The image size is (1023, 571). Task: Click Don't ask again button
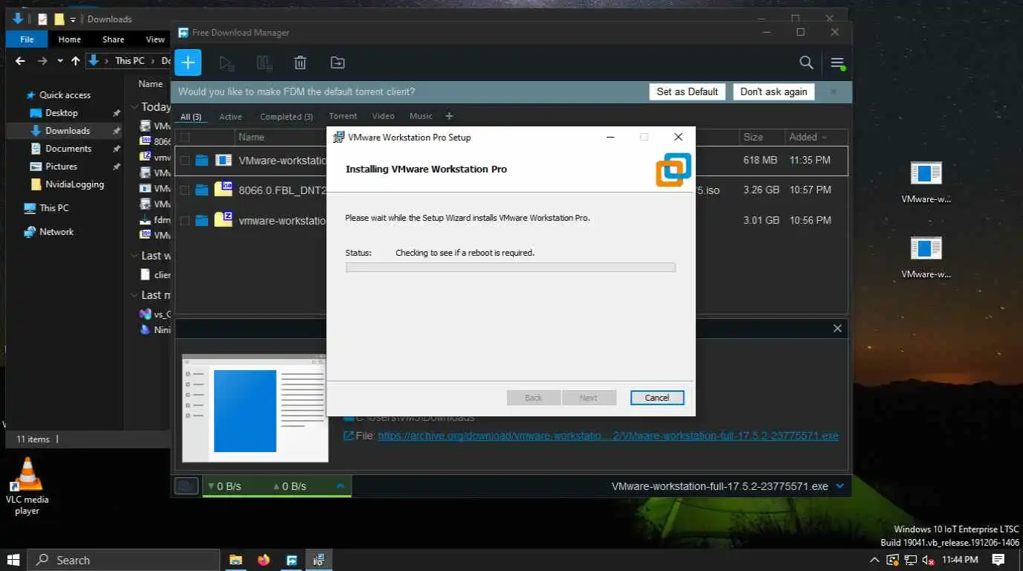[773, 91]
